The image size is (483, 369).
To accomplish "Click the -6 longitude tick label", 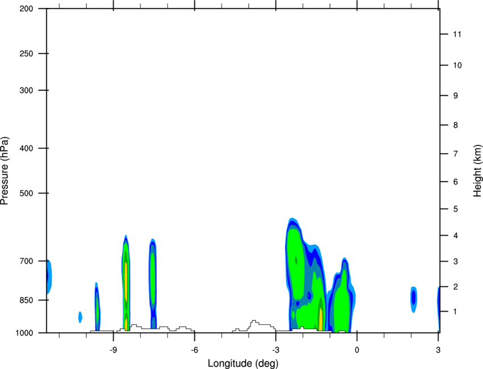I will [194, 350].
